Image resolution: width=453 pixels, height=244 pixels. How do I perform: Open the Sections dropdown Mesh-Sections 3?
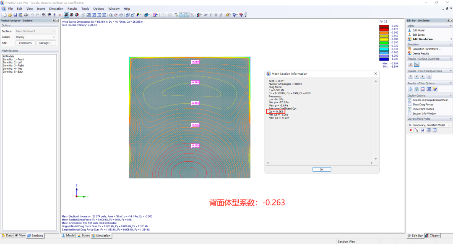click(x=36, y=31)
